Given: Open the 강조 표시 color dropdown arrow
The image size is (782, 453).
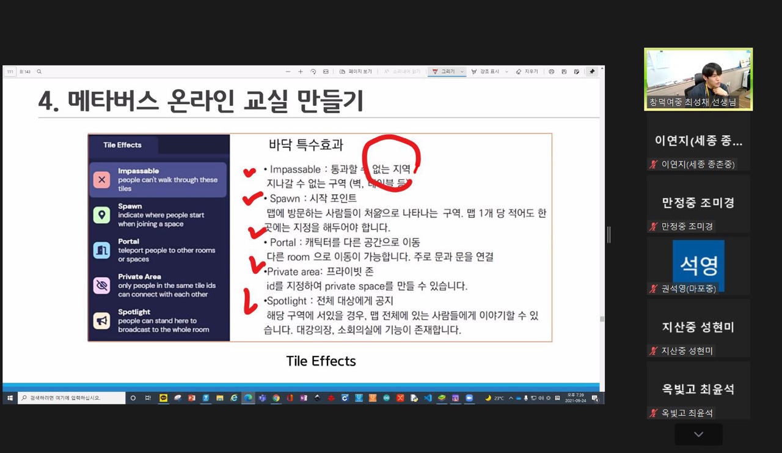Looking at the screenshot, I should coord(506,72).
